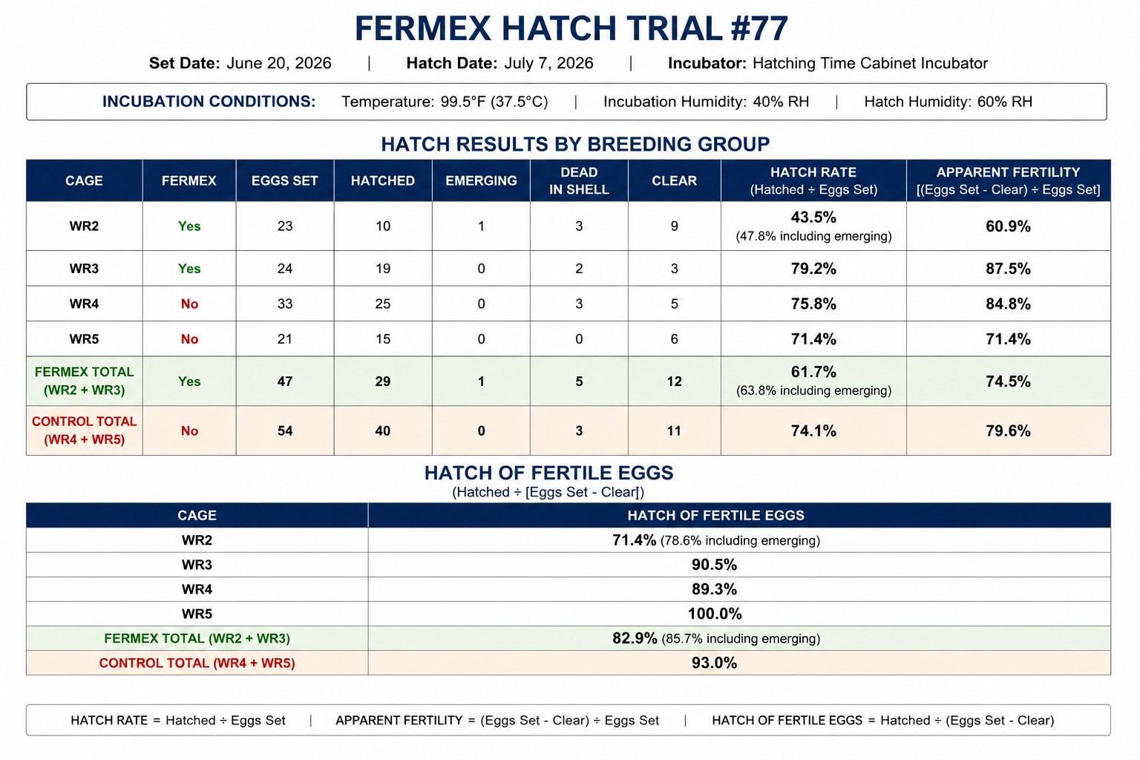Click the red No cell for WR4

(x=189, y=304)
